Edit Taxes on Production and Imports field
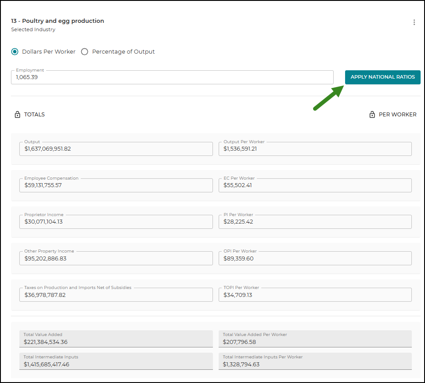The width and height of the screenshot is (425, 383). 116,295
